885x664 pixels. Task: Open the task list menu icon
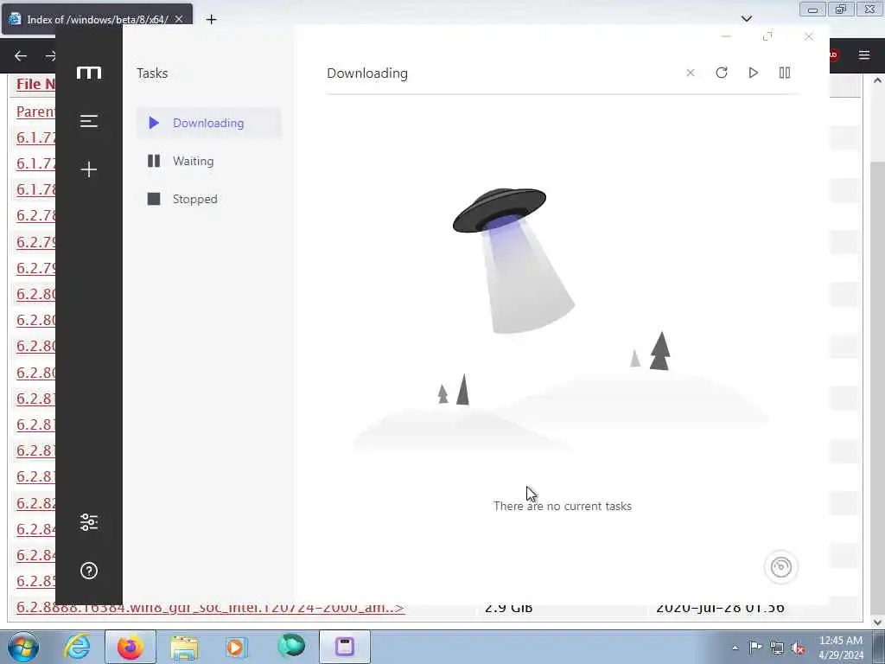point(89,121)
